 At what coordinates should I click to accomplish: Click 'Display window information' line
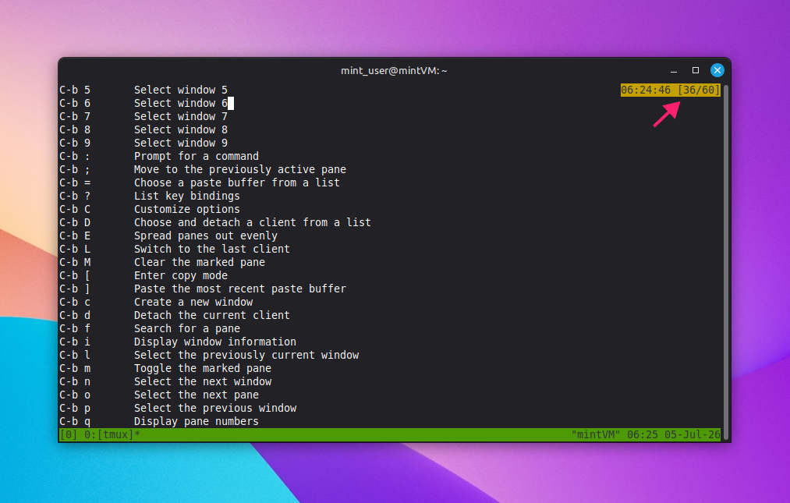point(215,342)
